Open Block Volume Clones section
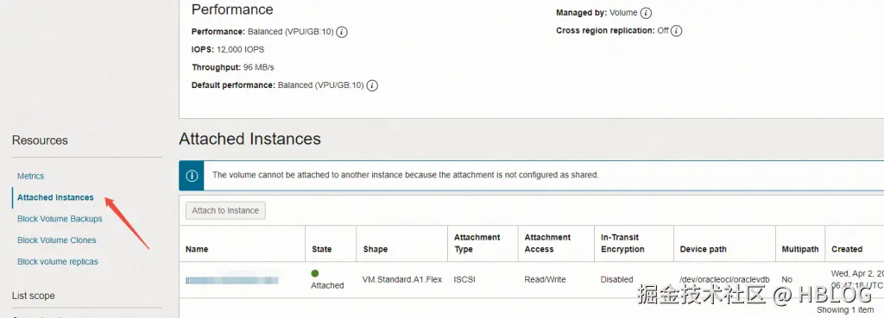Image resolution: width=884 pixels, height=318 pixels. [x=56, y=240]
